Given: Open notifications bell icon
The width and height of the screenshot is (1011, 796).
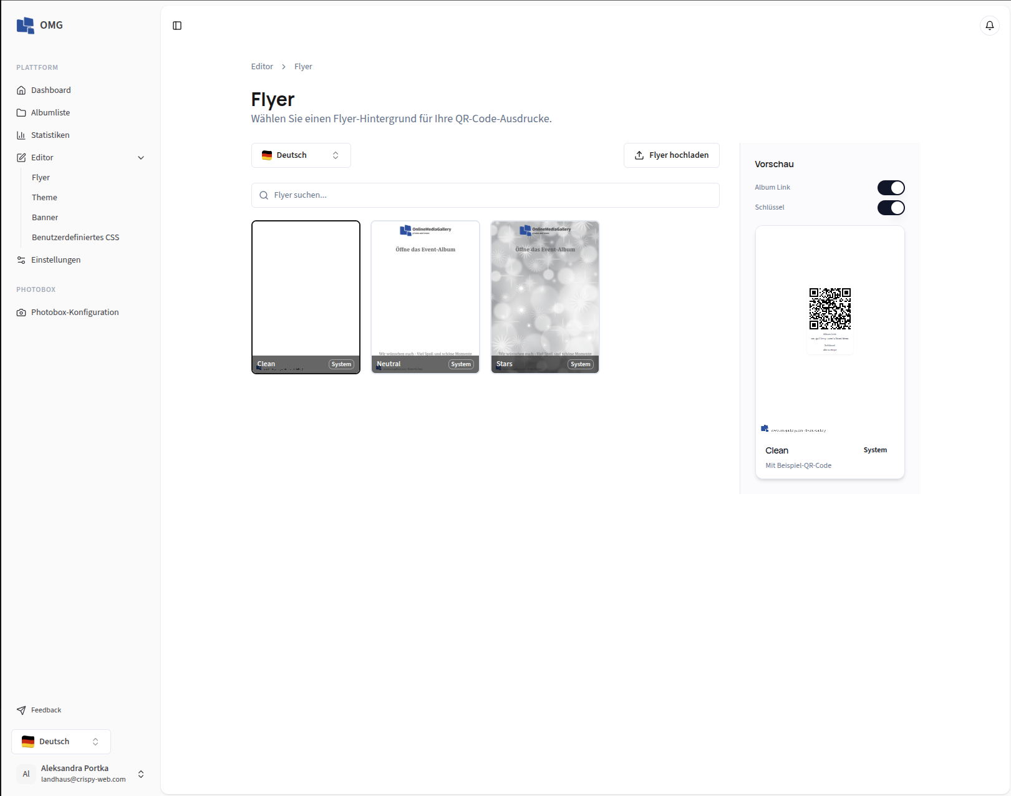Looking at the screenshot, I should pyautogui.click(x=990, y=26).
